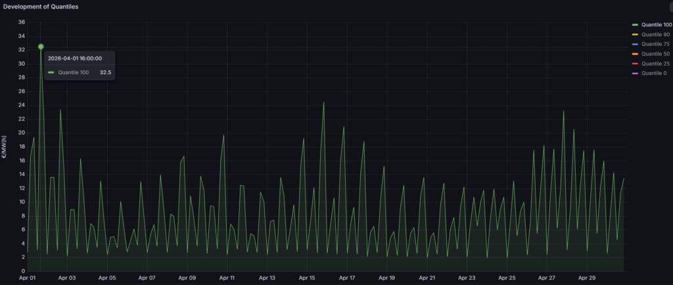
Task: Open the Development of Quantiles panel title
Action: click(41, 7)
